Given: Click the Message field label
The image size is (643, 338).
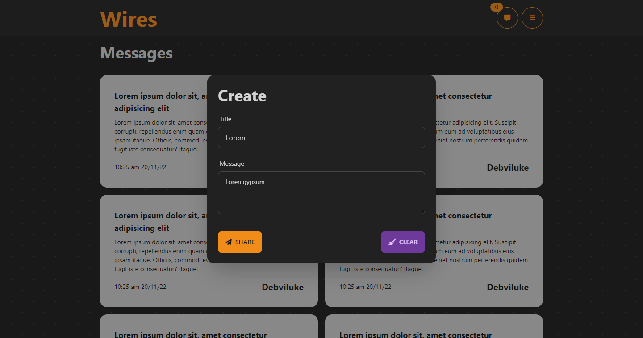Looking at the screenshot, I should 232,163.
